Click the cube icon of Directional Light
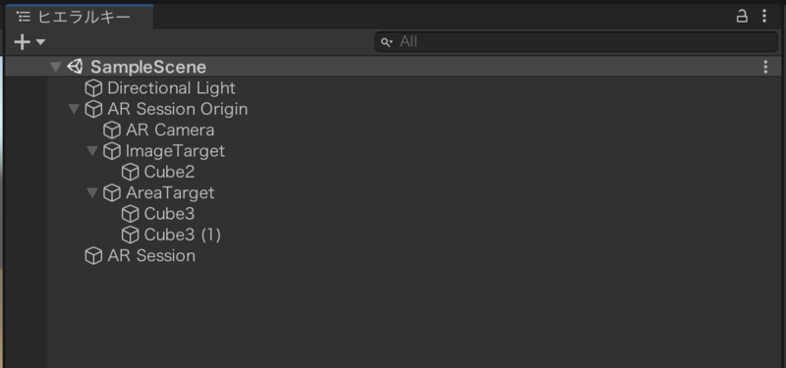The image size is (786, 368). click(x=93, y=88)
